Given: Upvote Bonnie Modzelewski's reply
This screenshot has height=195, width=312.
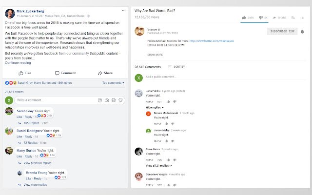Looking at the screenshot, I should click(x=166, y=124).
